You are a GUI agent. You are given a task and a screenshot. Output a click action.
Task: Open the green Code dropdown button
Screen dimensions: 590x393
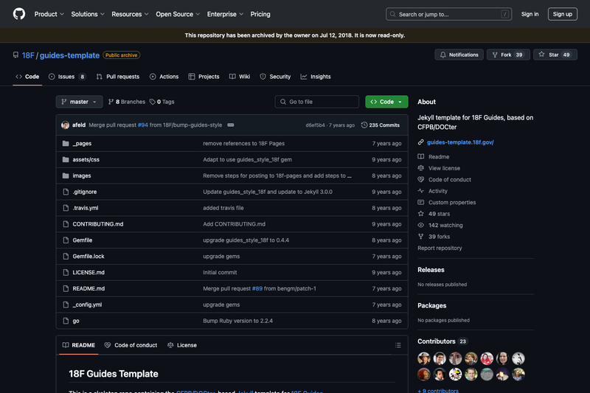386,102
